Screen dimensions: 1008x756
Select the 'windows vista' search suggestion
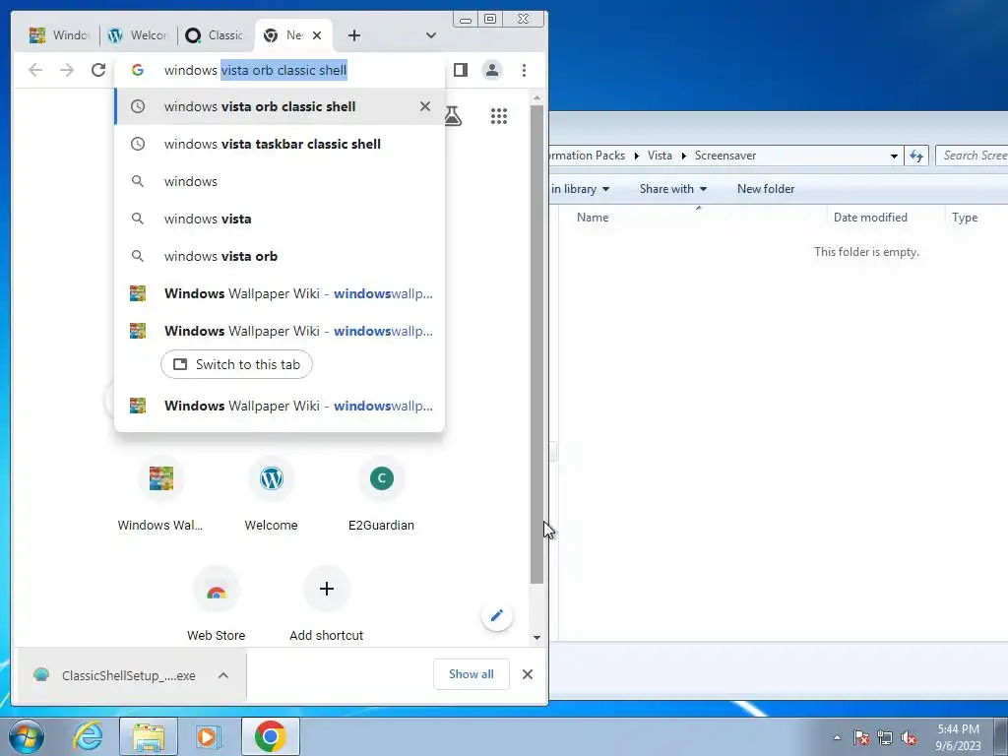point(280,219)
